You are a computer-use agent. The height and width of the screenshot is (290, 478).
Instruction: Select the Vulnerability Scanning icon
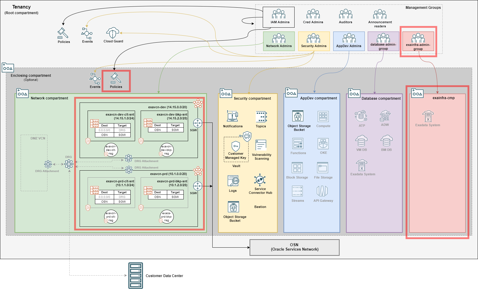pos(261,145)
